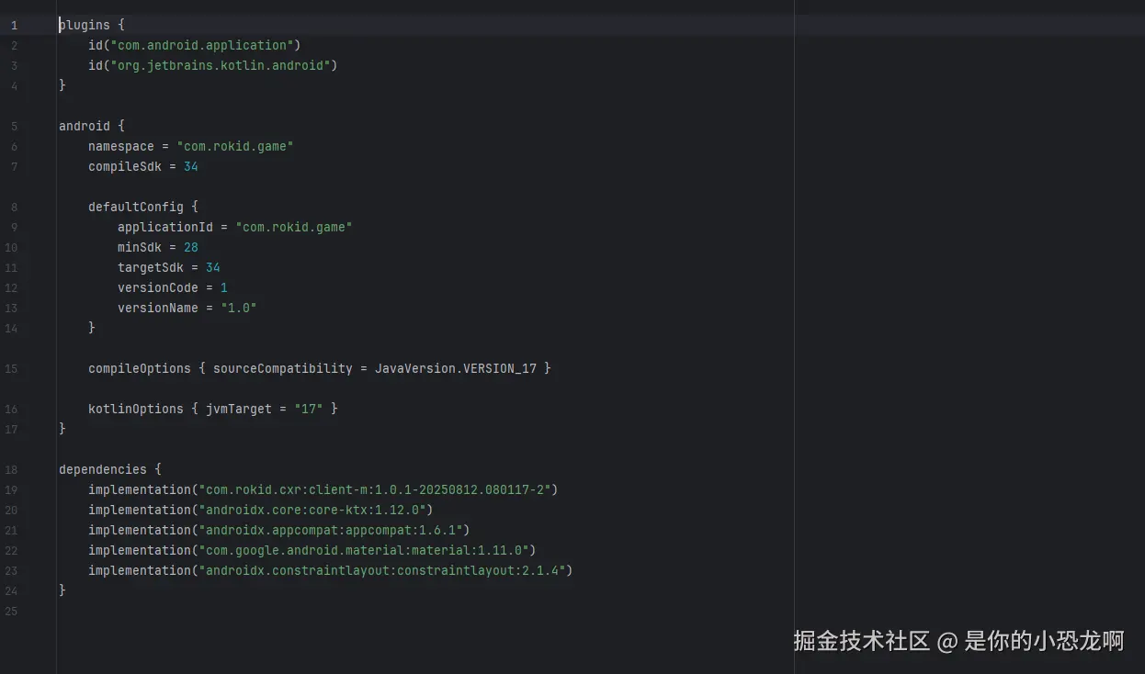
Task: Click gutter line number 5
Action: tap(14, 126)
